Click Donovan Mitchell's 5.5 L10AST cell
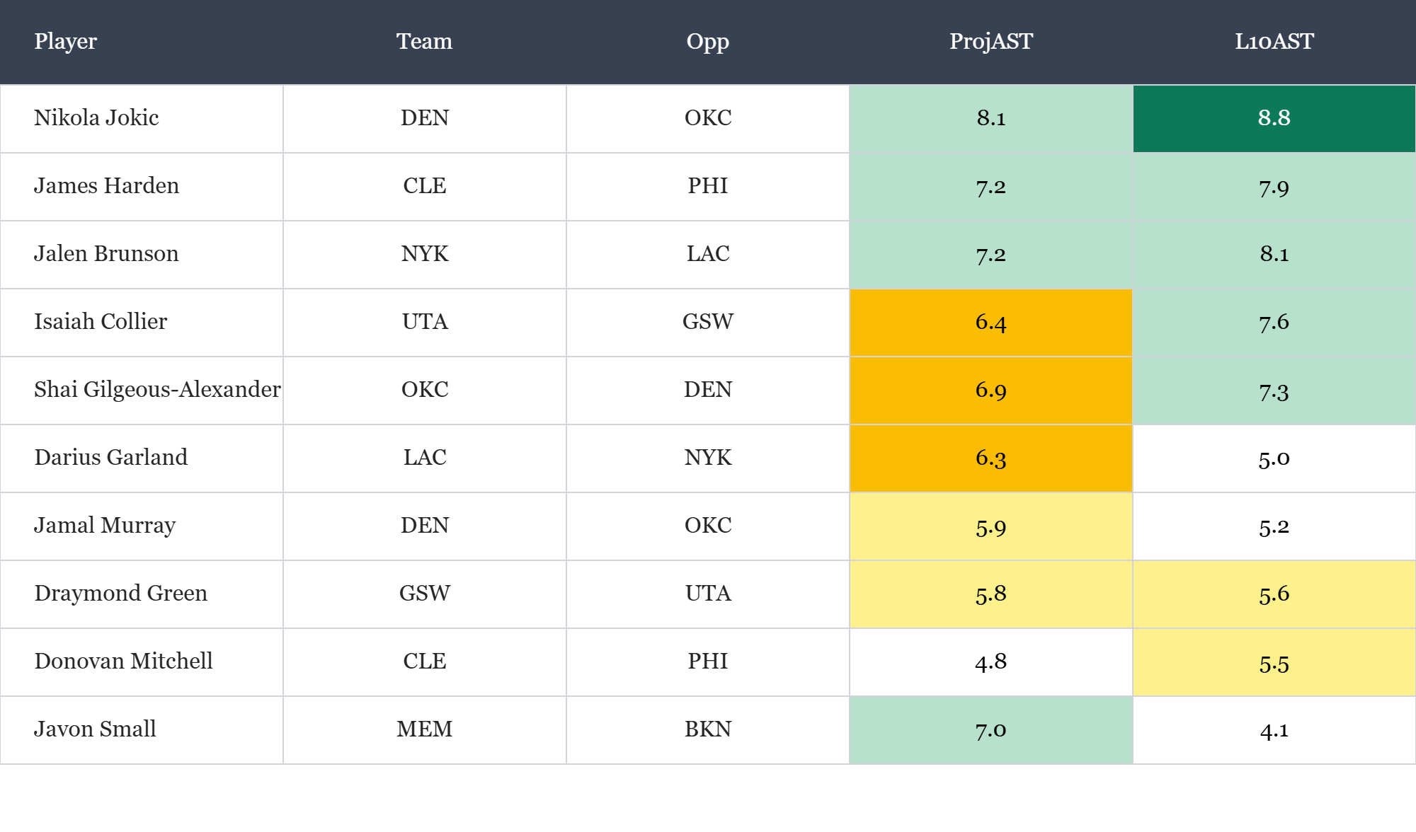 coord(1274,661)
